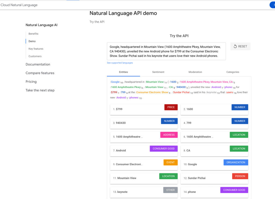The width and height of the screenshot is (275, 199).
Task: Click the orange Consumer Electronic Show entity
Action: (x=152, y=92)
